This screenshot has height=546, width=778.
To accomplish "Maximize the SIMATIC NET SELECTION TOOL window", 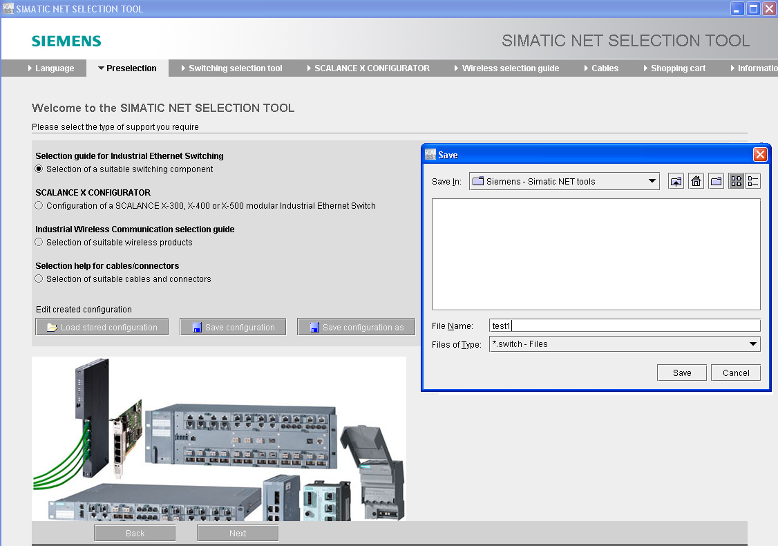I will pos(753,8).
